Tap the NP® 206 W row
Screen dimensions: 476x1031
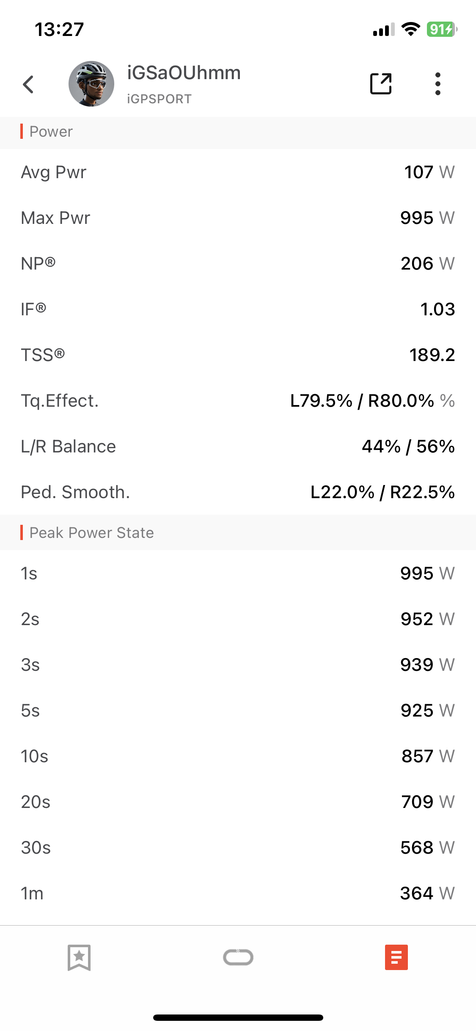coord(238,264)
